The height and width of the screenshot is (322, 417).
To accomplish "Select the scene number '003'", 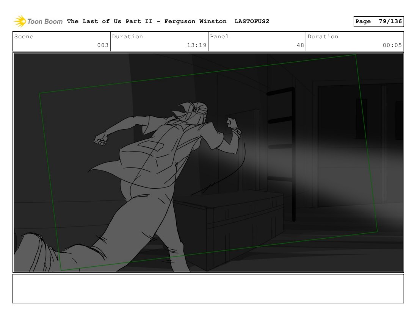I will (103, 45).
